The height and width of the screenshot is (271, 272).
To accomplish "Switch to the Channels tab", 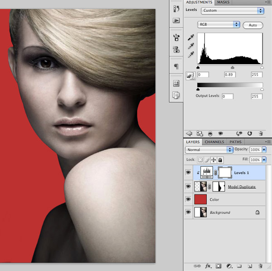I will (214, 142).
